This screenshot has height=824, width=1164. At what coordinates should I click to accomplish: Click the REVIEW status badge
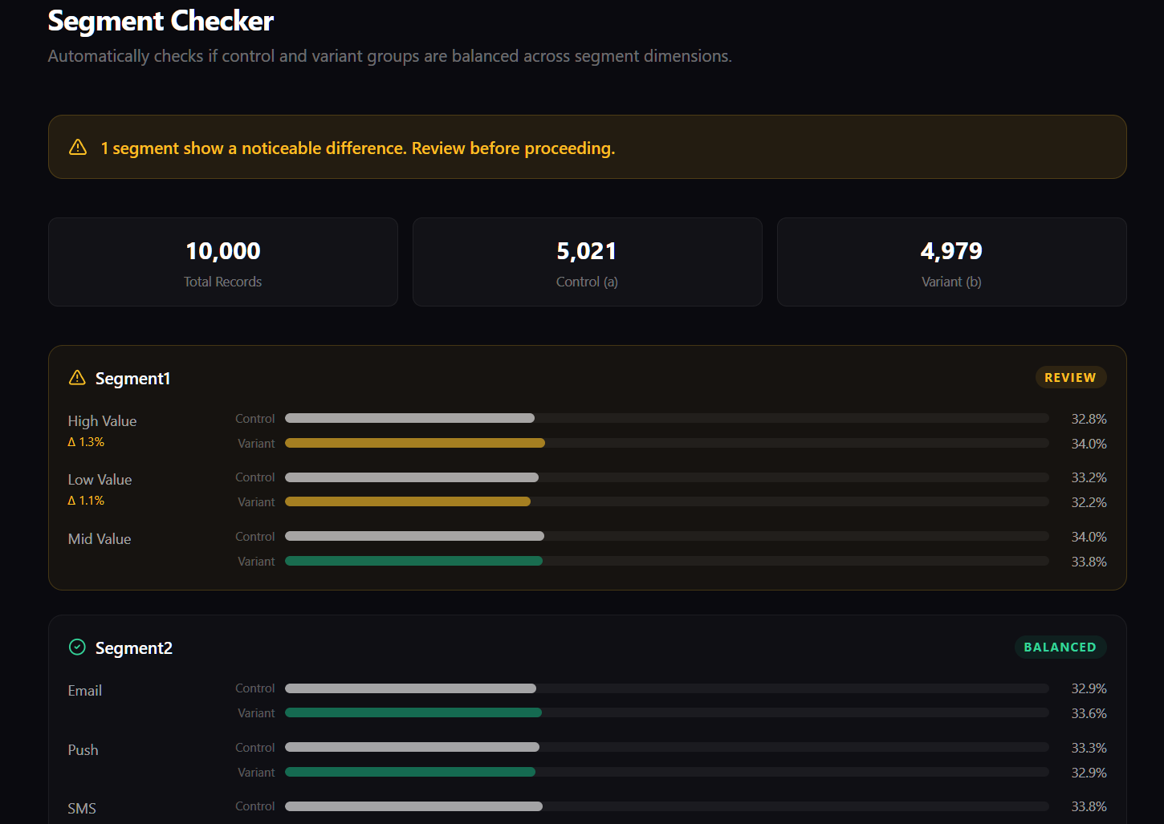[x=1070, y=377]
